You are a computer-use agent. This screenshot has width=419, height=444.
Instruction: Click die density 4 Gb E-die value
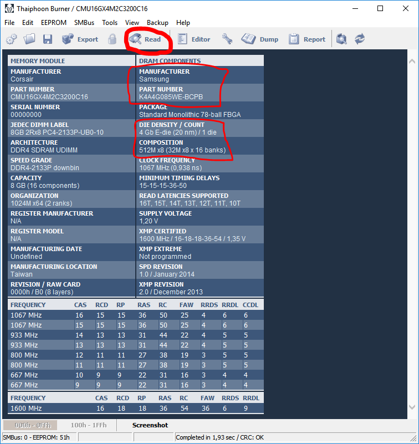[x=178, y=132]
